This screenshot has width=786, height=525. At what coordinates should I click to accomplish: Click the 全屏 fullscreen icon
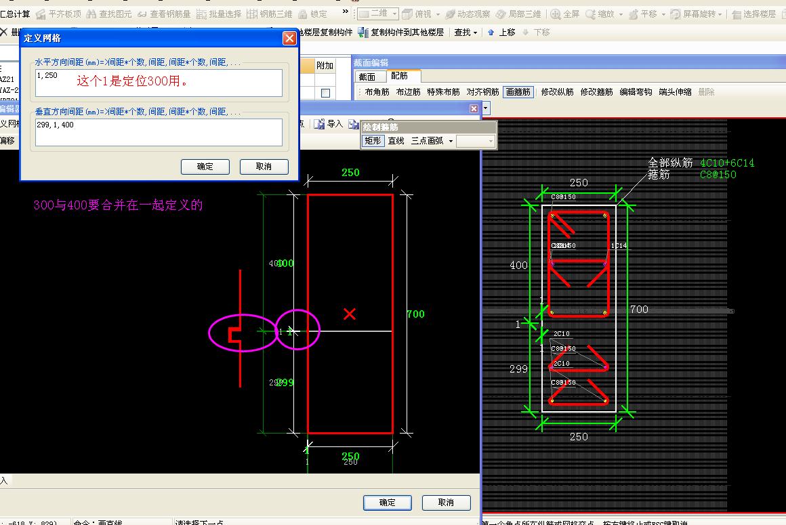pos(556,14)
